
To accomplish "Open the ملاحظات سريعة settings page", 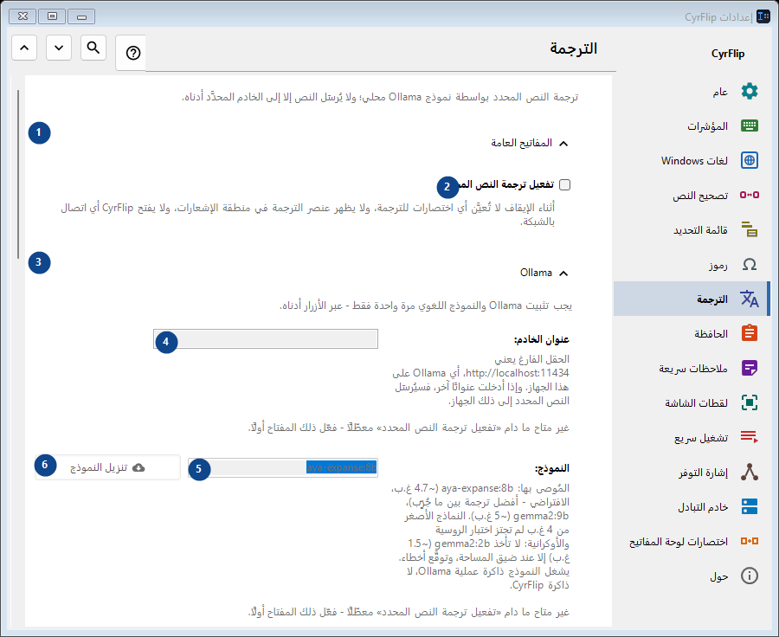I will pos(692,368).
